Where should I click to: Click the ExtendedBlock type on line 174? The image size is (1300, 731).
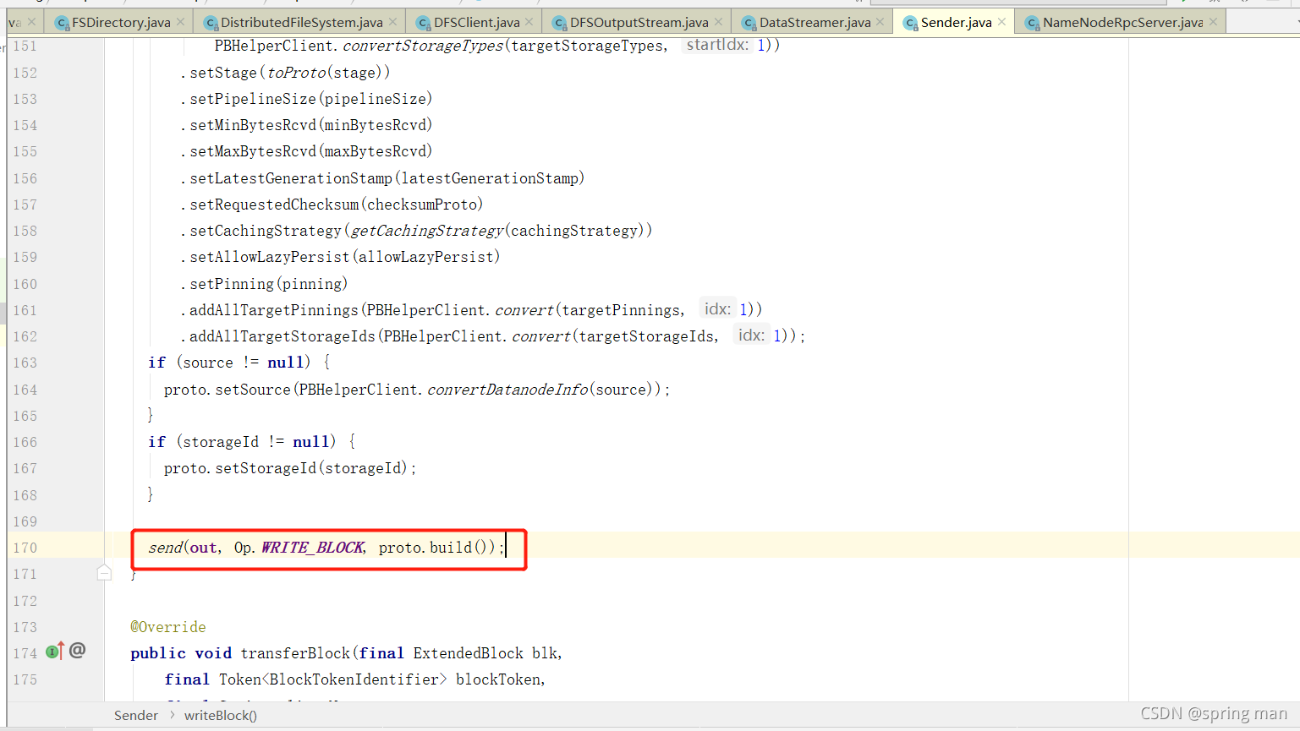(469, 653)
